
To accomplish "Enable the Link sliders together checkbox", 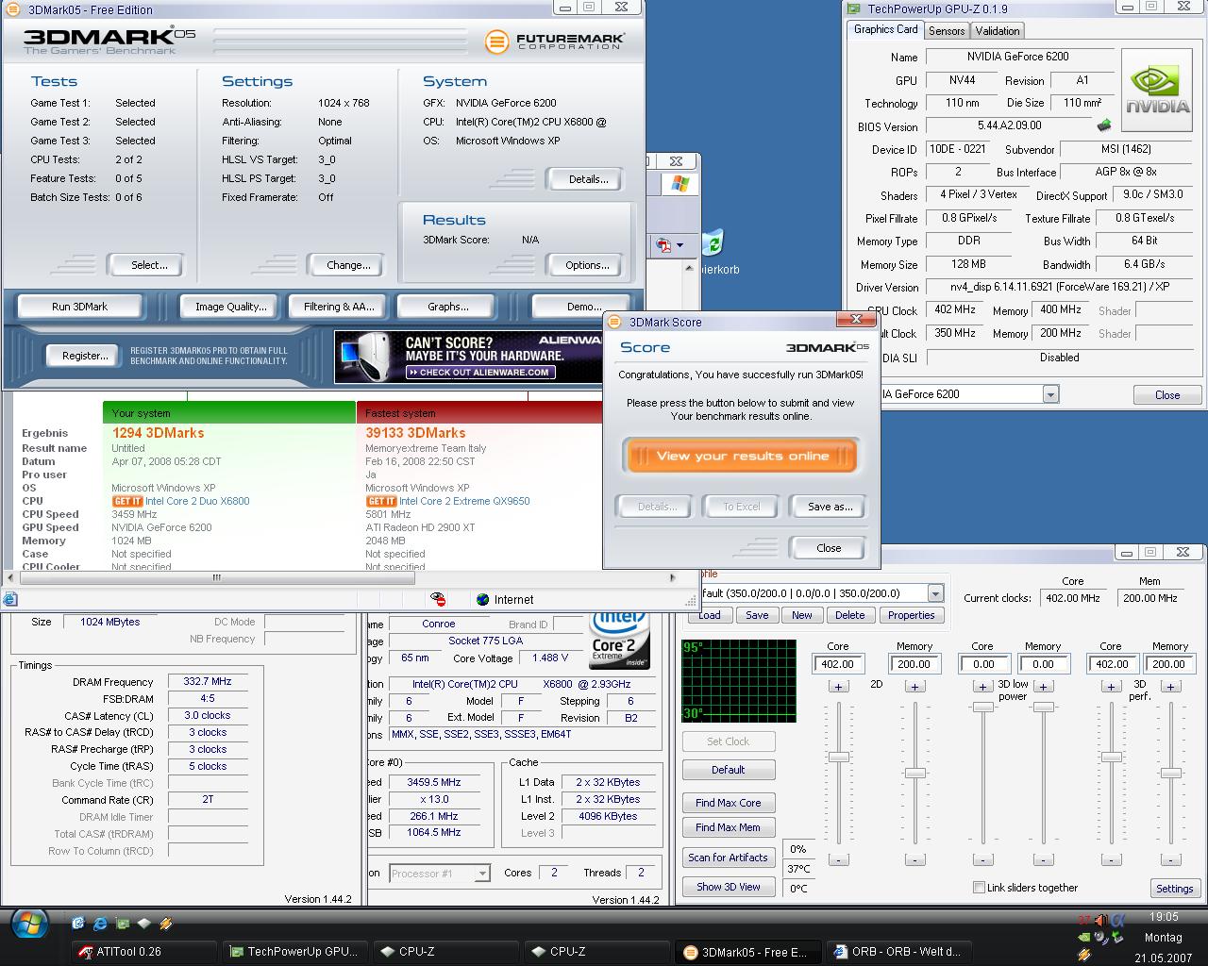I will click(979, 888).
